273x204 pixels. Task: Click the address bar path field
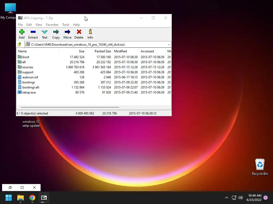(98, 45)
